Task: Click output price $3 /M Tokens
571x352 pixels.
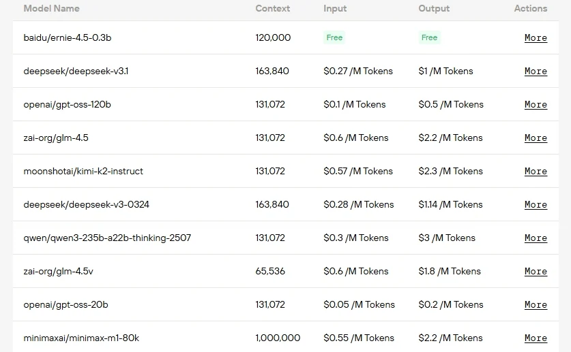Action: point(447,238)
